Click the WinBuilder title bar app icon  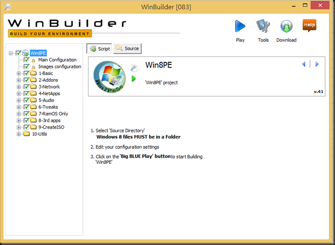(7, 7)
